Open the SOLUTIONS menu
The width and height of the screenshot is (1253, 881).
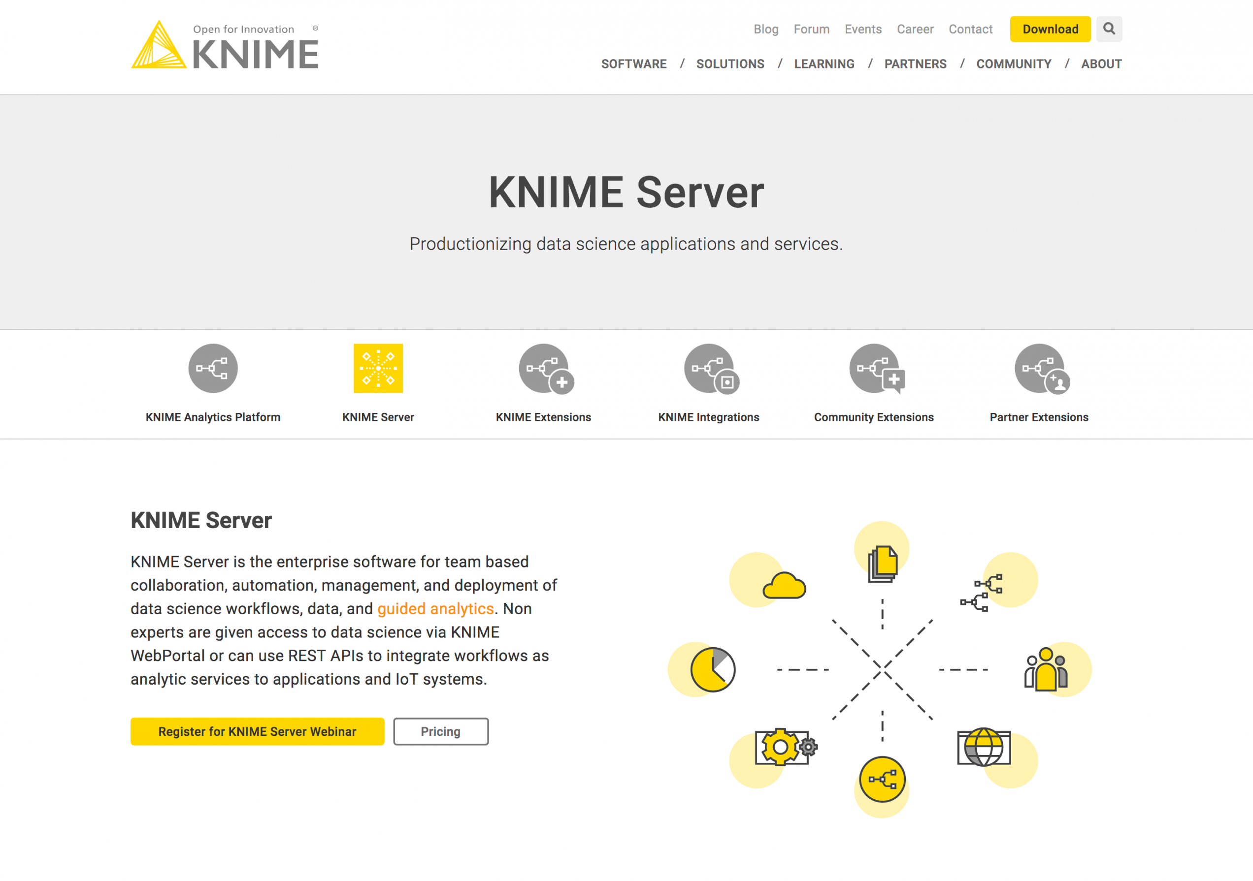click(x=730, y=64)
